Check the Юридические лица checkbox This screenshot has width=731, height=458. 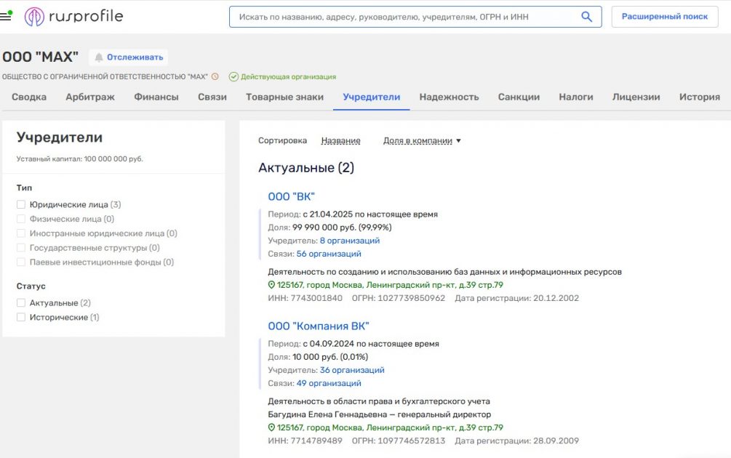pyautogui.click(x=21, y=205)
